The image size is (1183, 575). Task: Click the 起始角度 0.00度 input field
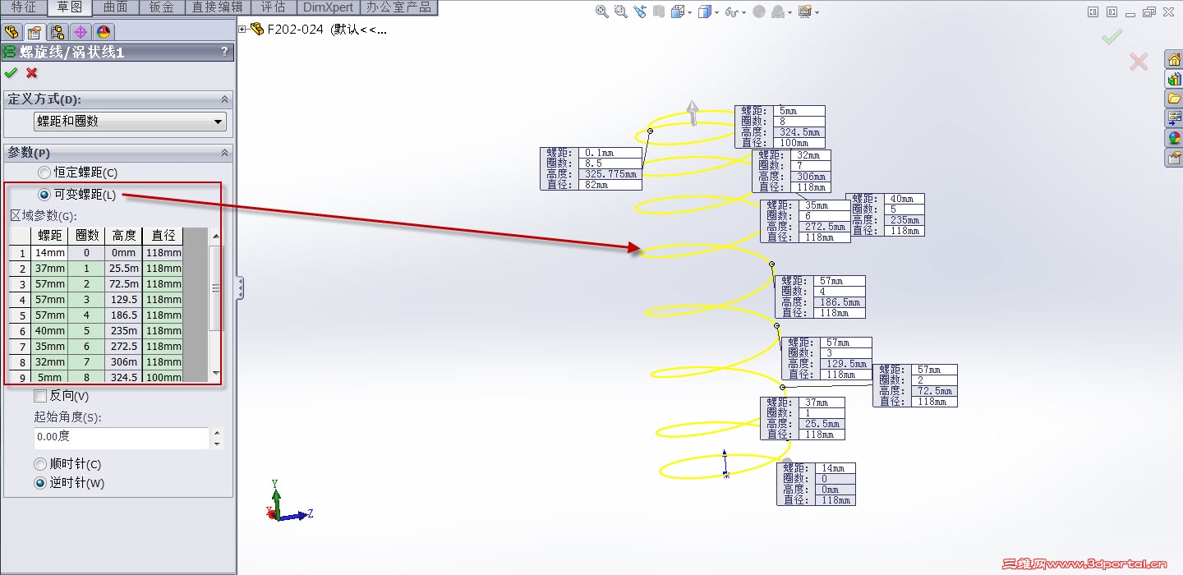(122, 438)
